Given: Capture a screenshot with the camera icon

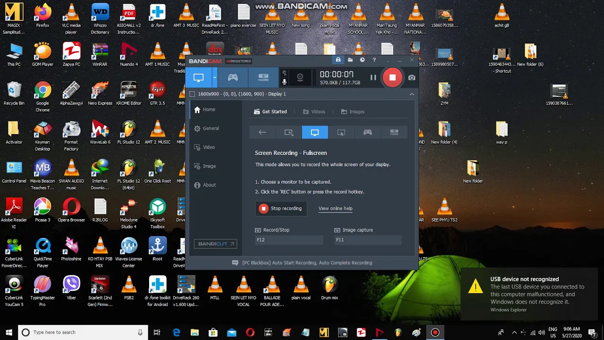Looking at the screenshot, I should point(411,77).
